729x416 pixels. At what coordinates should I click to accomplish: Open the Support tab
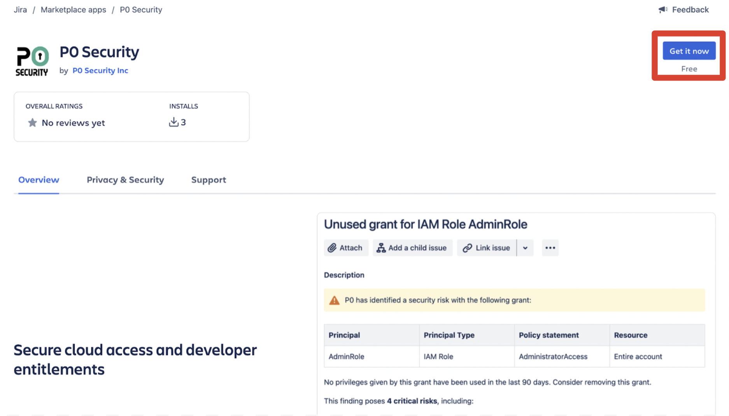point(209,180)
